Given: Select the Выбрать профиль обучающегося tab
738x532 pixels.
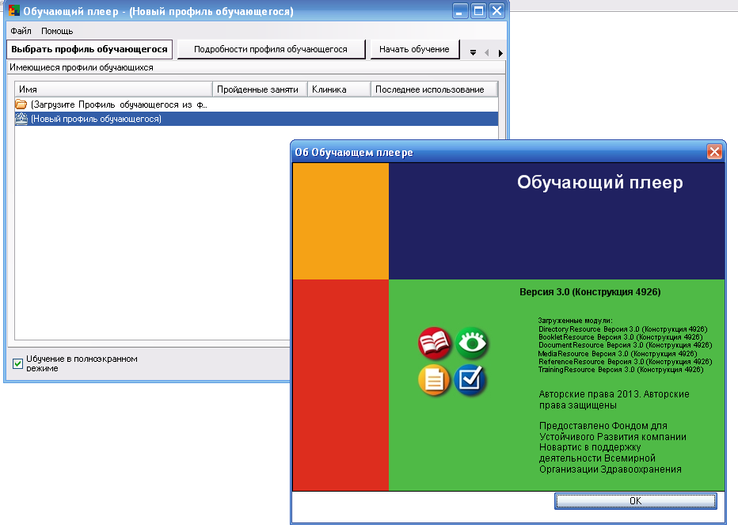Looking at the screenshot, I should [x=89, y=49].
